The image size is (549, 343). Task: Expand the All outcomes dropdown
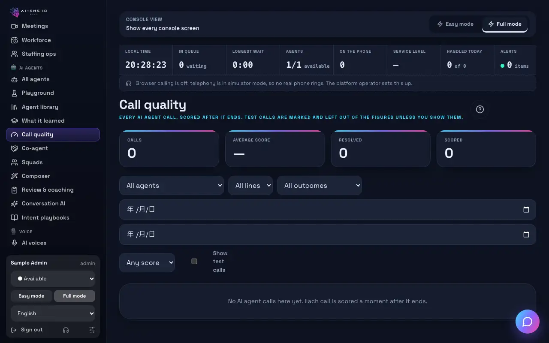tap(320, 186)
